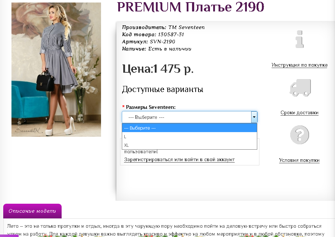Screen dimensions: 335x237
Task: Click Зарегистрироваться или войти в свой аккаунт
Action: [x=179, y=160]
